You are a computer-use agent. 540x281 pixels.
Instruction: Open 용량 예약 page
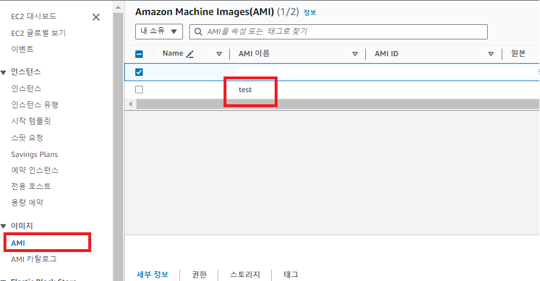27,203
